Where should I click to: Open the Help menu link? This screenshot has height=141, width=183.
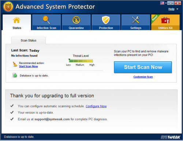click(x=171, y=9)
